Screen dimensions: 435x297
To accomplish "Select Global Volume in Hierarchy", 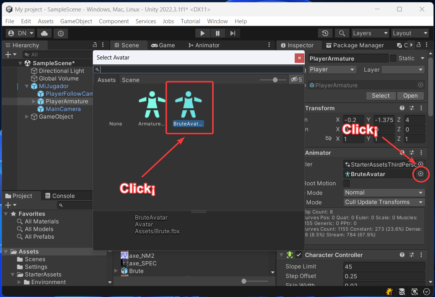I will 58,79.
